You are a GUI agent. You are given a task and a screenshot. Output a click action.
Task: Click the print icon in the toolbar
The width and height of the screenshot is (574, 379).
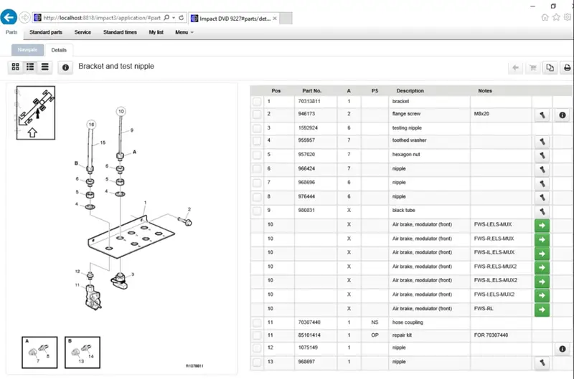tap(567, 67)
